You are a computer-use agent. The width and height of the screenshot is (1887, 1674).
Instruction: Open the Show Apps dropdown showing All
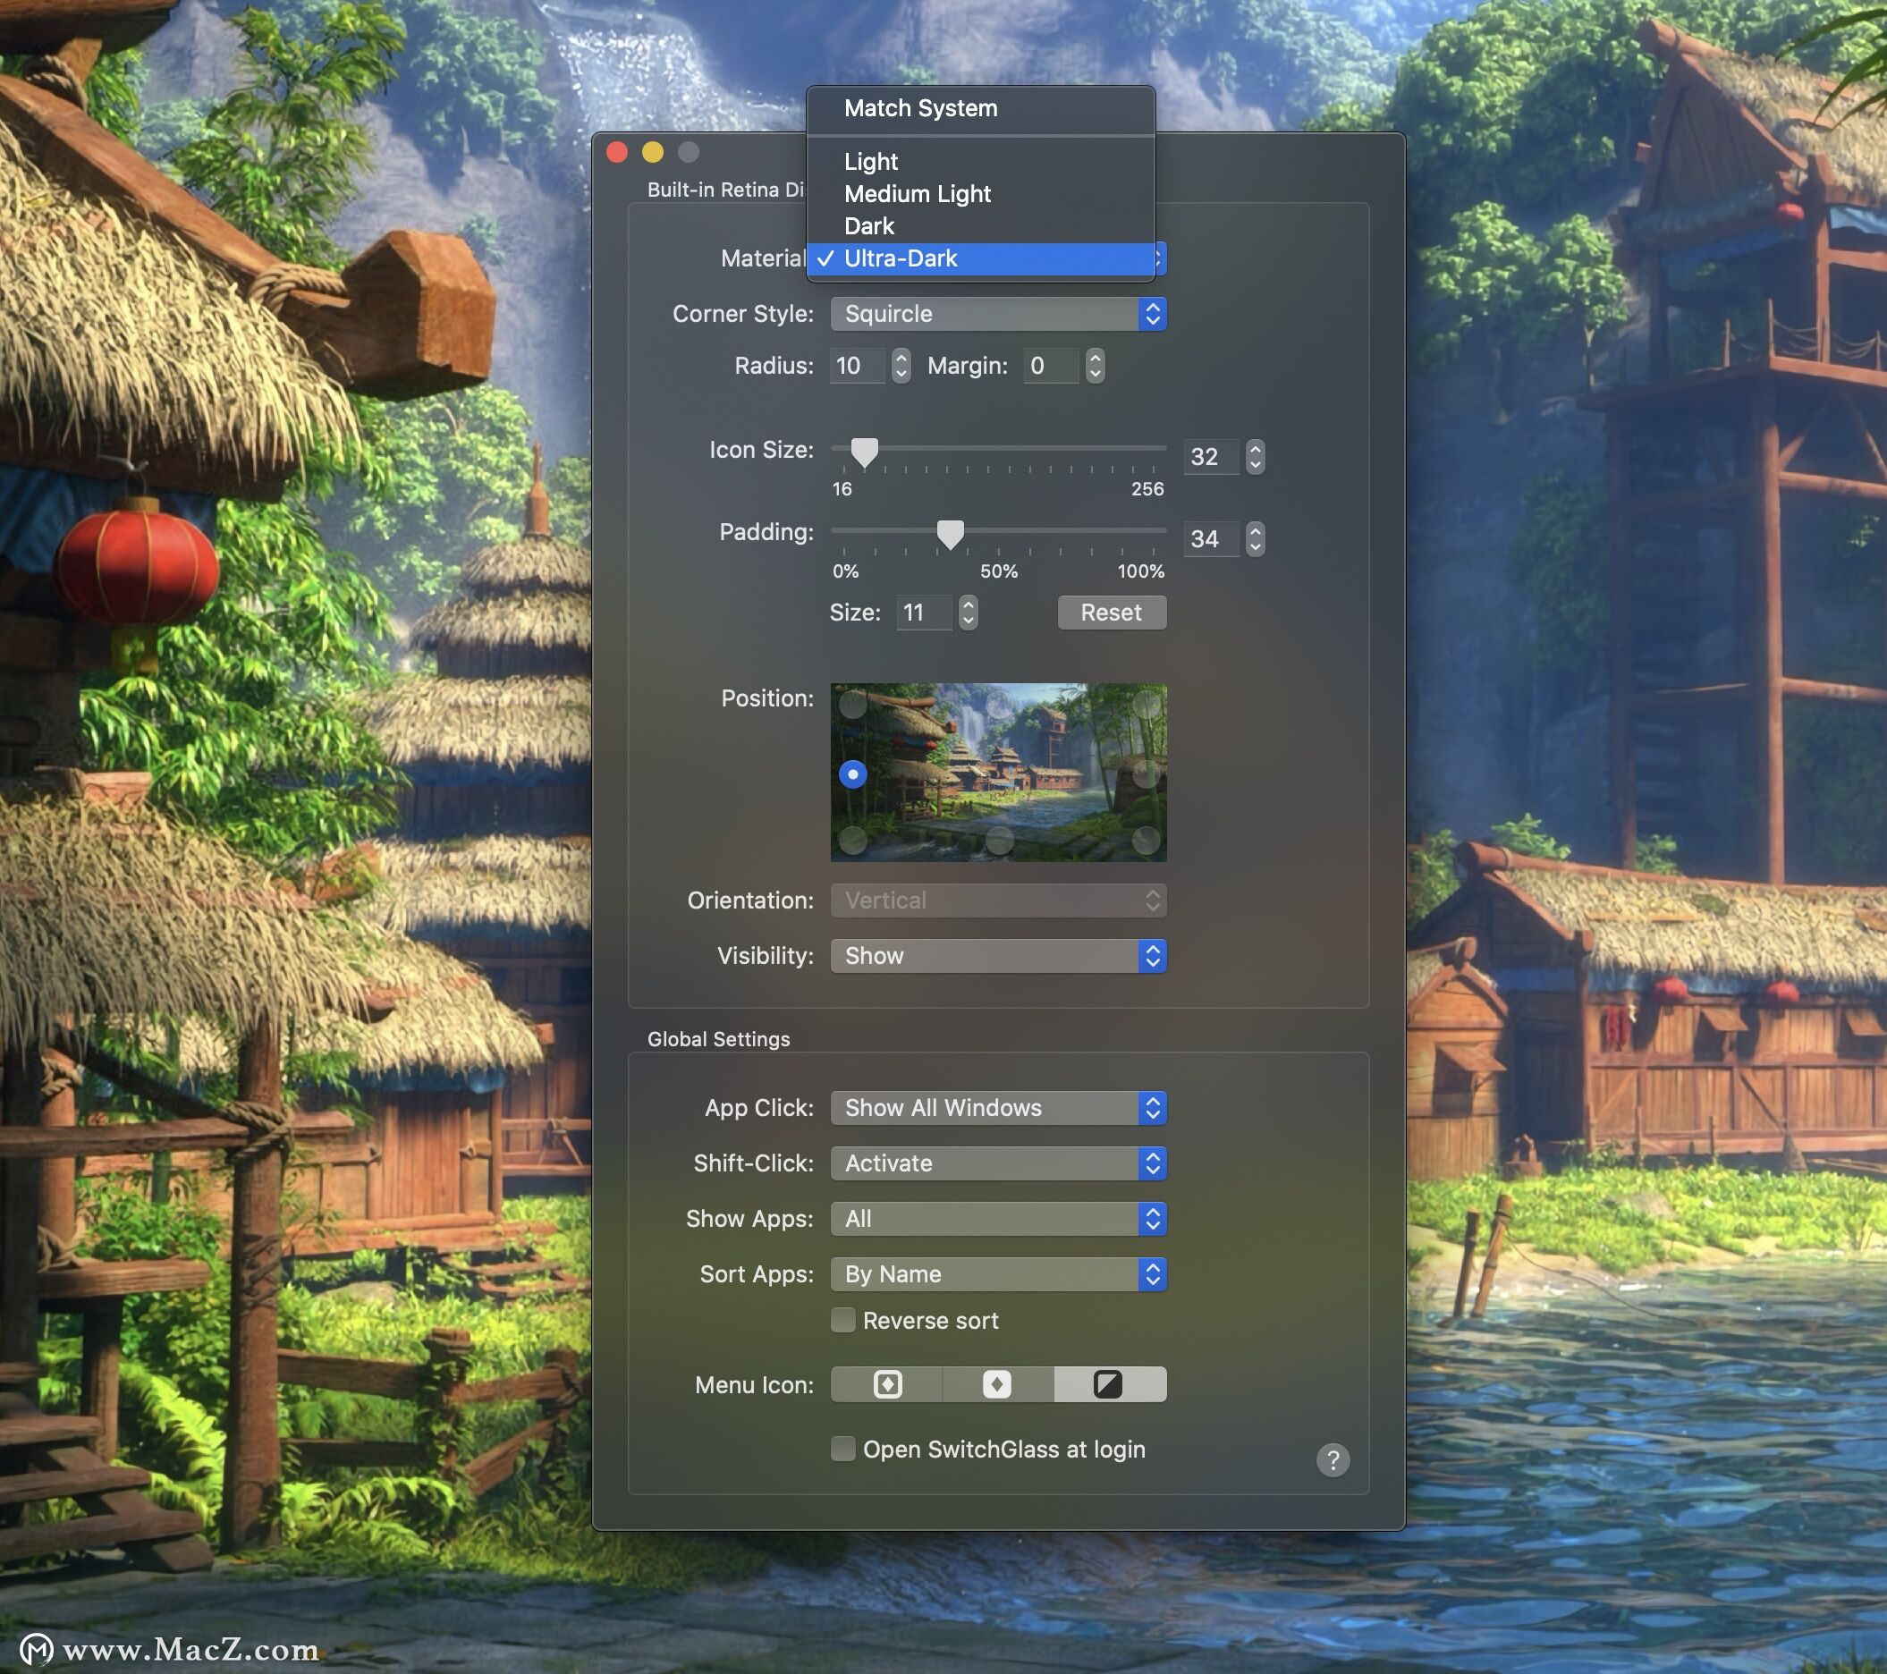[998, 1219]
